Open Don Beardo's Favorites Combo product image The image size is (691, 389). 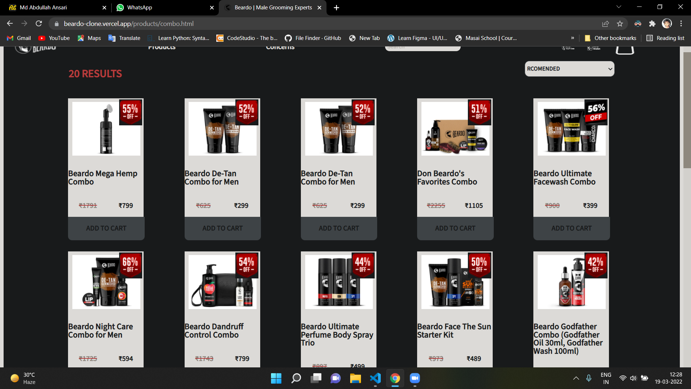tap(455, 129)
